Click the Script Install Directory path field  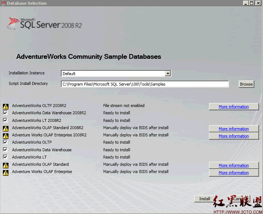[145, 84]
